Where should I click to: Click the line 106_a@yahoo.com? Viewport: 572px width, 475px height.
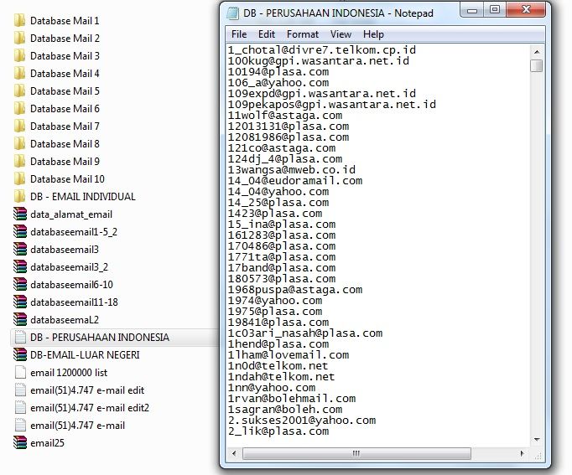[278, 83]
